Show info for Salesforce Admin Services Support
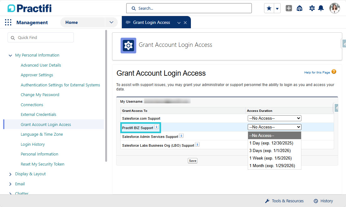The height and width of the screenshot is (207, 346). click(181, 136)
